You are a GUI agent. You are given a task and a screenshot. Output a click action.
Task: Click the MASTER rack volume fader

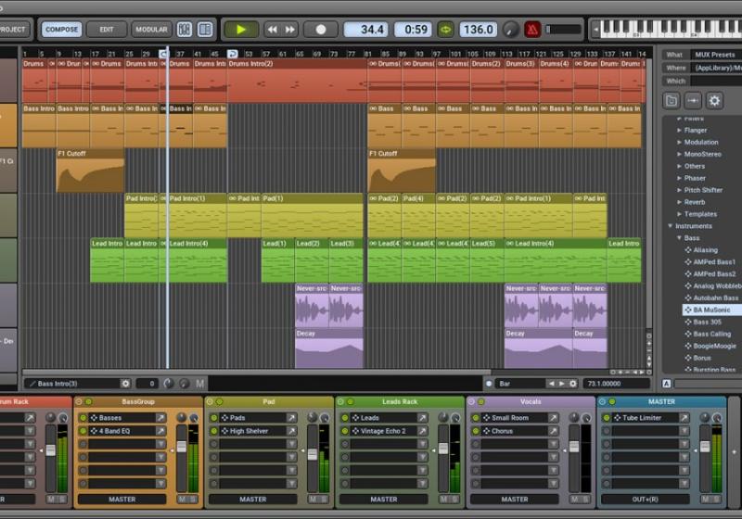705,447
